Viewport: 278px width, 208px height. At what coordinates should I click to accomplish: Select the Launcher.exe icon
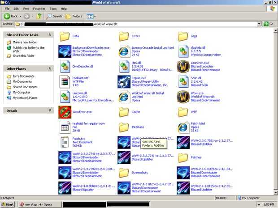183,66
